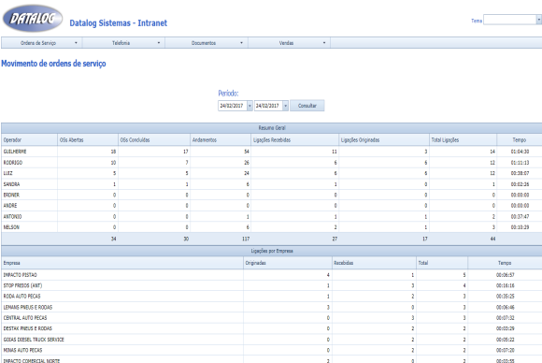Open the Vendas menu
The width and height of the screenshot is (542, 363).
tap(289, 43)
